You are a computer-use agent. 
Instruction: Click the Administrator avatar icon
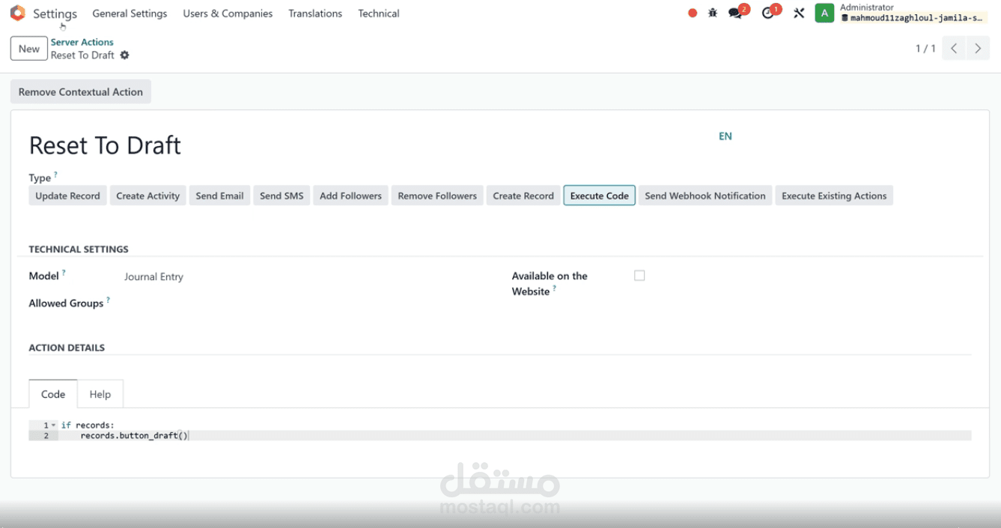coord(824,13)
